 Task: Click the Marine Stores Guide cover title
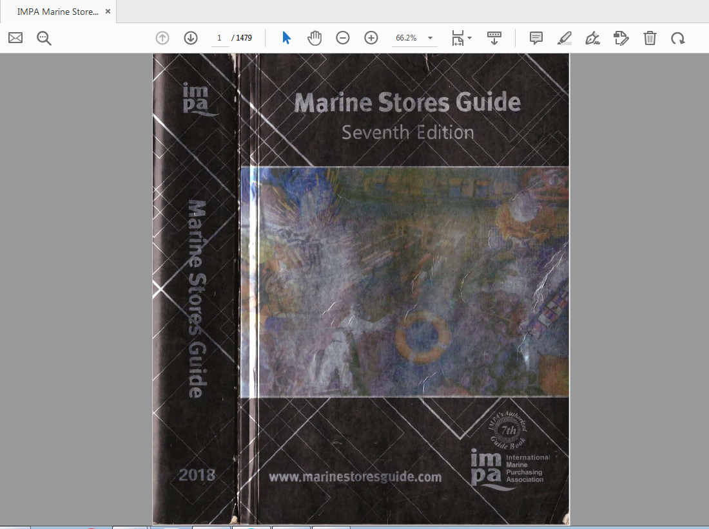point(407,102)
